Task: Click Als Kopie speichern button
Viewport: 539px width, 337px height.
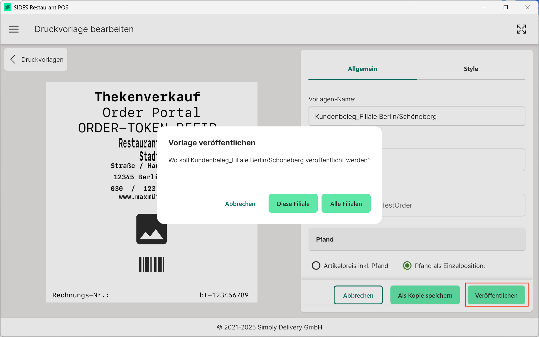Action: [425, 295]
